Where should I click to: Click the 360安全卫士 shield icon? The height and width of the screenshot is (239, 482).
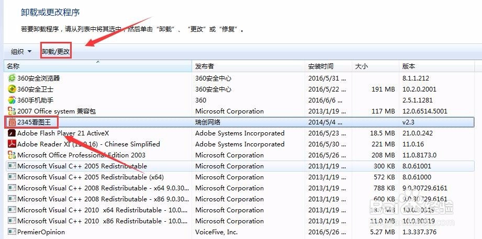click(12, 89)
